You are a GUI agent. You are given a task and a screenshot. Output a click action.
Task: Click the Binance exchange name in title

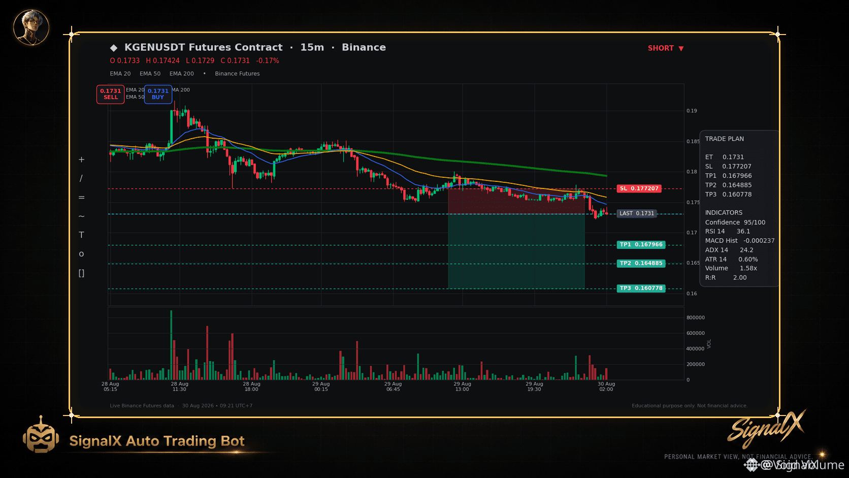coord(364,47)
